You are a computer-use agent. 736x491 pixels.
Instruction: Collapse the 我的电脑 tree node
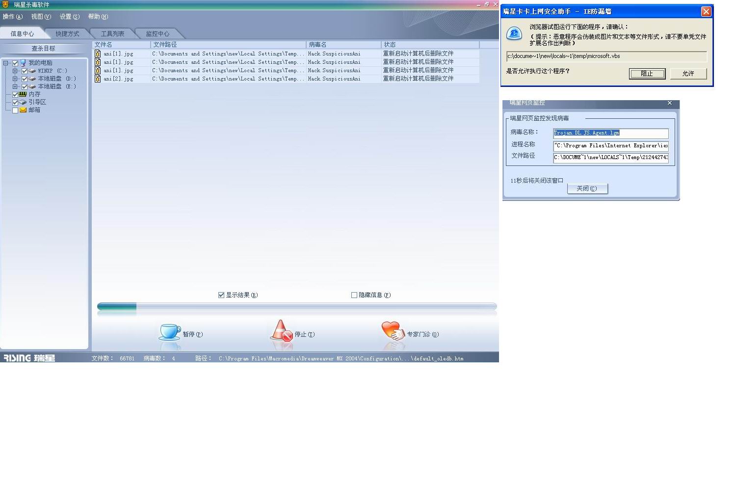click(6, 63)
